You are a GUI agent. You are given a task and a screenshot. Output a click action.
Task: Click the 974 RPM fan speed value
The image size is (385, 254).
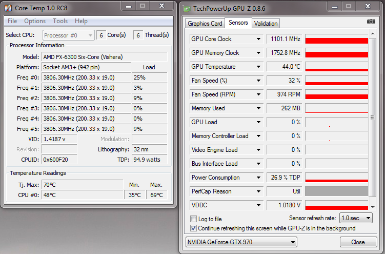285,94
